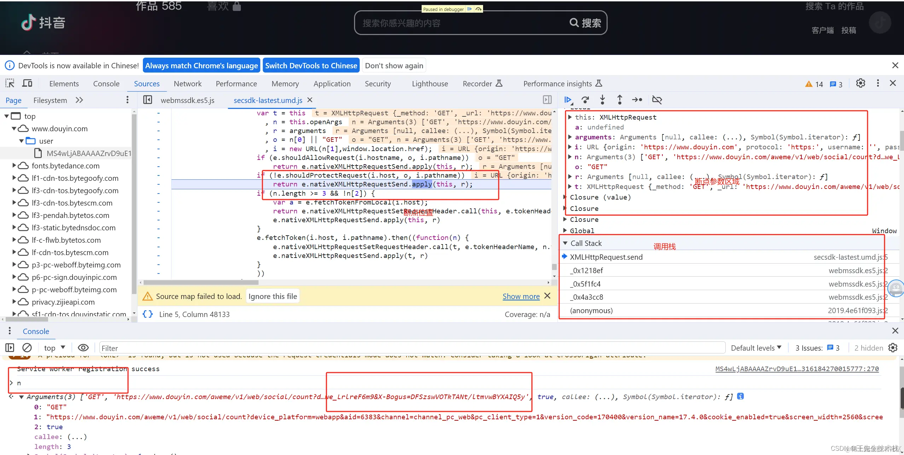Click the Step out of function arrow
Image resolution: width=904 pixels, height=455 pixels.
619,100
